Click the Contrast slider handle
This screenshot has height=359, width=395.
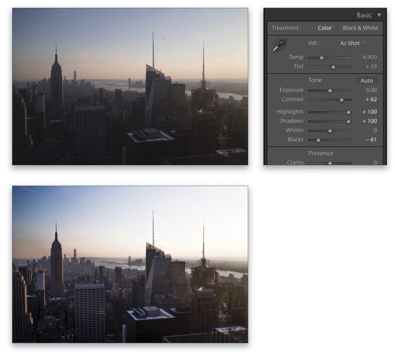pos(342,100)
